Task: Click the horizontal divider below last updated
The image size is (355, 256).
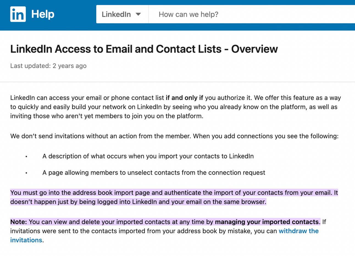Action: [x=177, y=82]
